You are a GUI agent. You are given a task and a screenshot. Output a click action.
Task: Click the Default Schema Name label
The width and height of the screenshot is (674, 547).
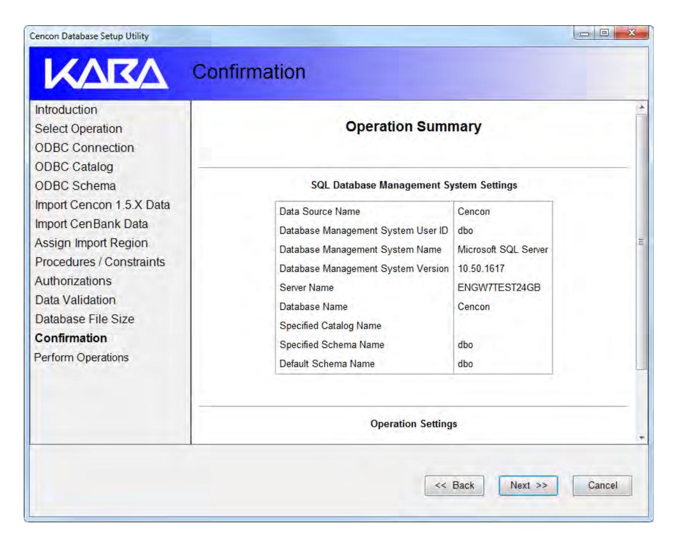tap(327, 364)
